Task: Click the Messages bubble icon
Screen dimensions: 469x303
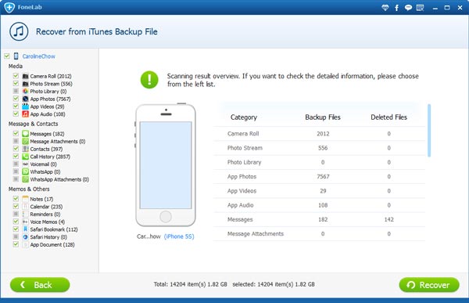Action: [x=26, y=134]
